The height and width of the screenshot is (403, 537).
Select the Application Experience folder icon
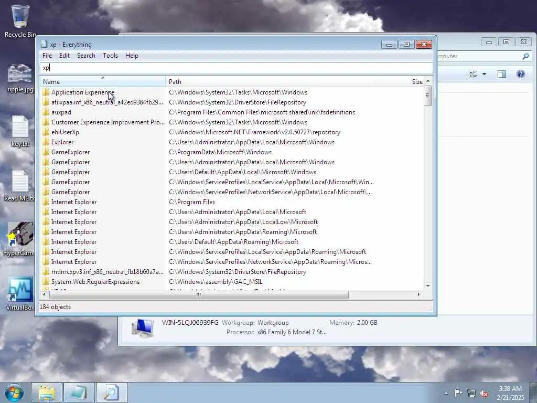click(x=46, y=92)
